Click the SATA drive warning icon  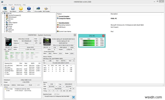click(x=5, y=89)
